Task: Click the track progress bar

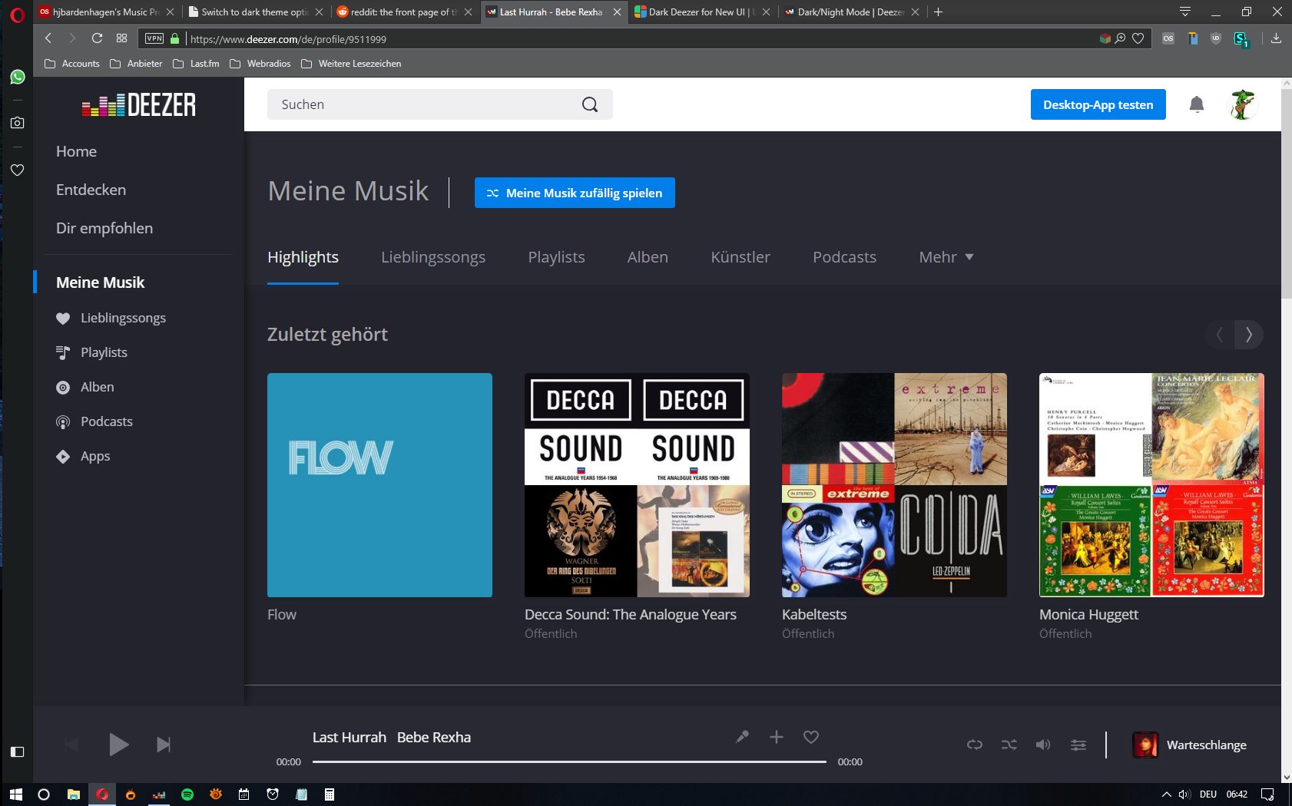Action: [569, 761]
